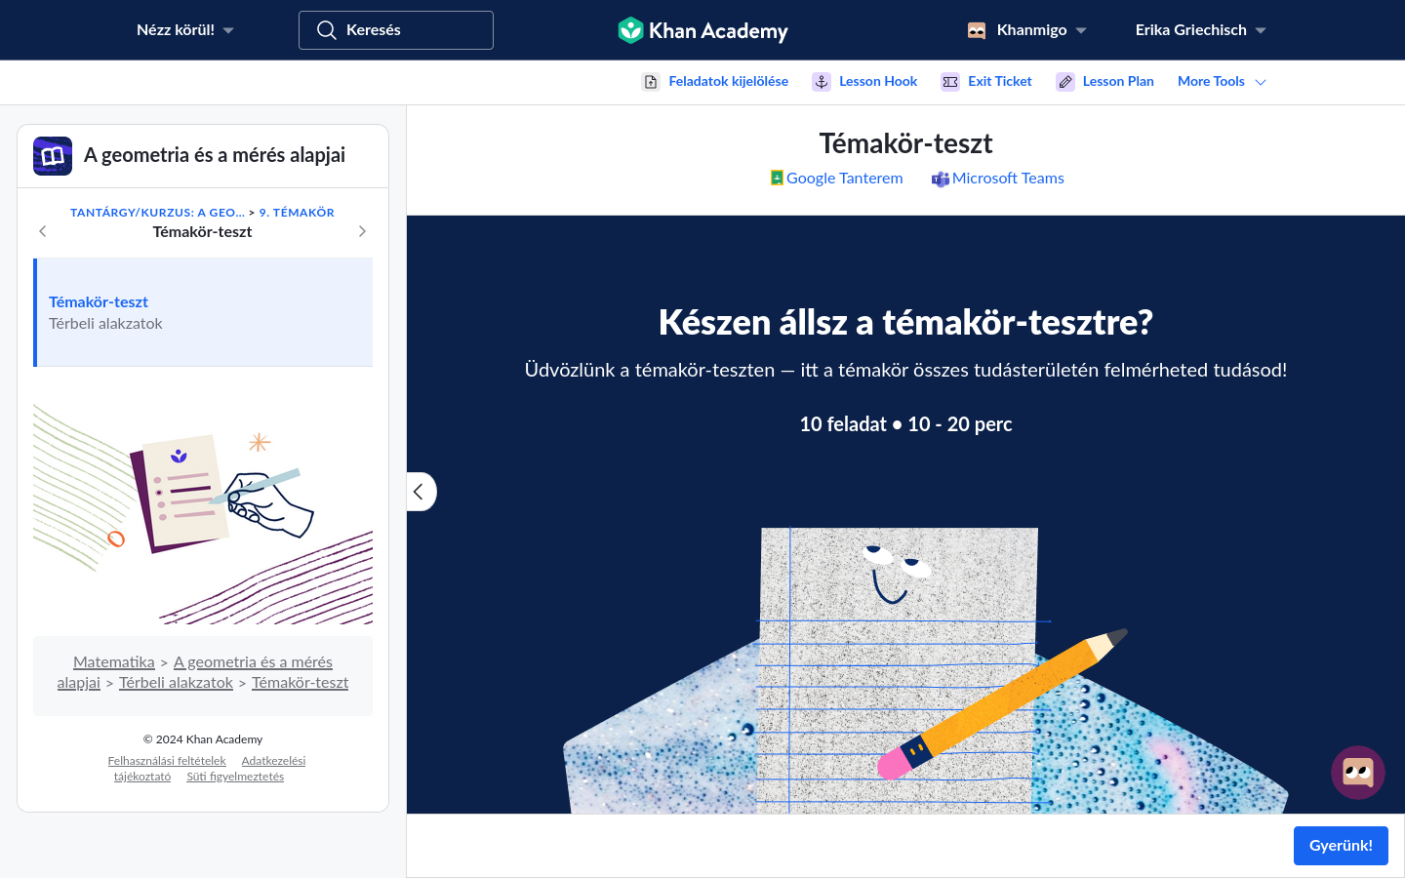Screen dimensions: 1405x878
Task: Open the Erika Griechisch account menu
Action: tap(1200, 30)
